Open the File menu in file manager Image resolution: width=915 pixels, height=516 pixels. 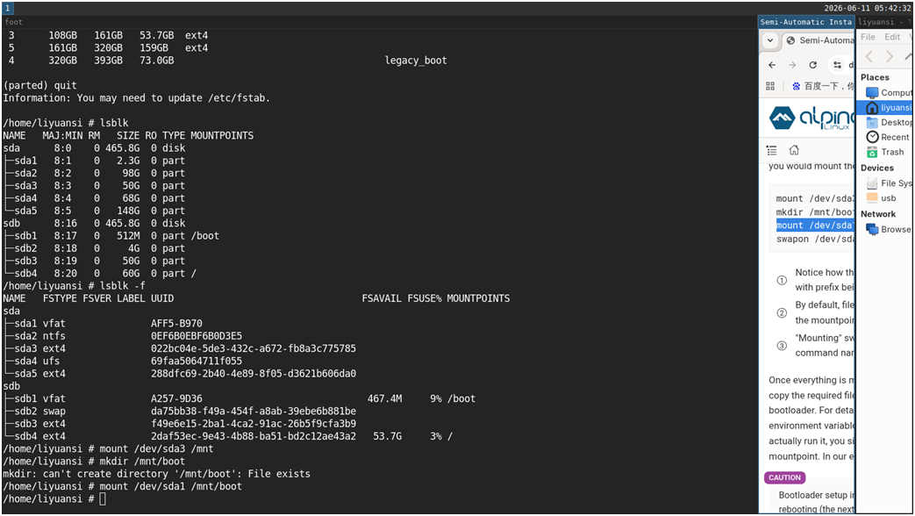(x=868, y=37)
